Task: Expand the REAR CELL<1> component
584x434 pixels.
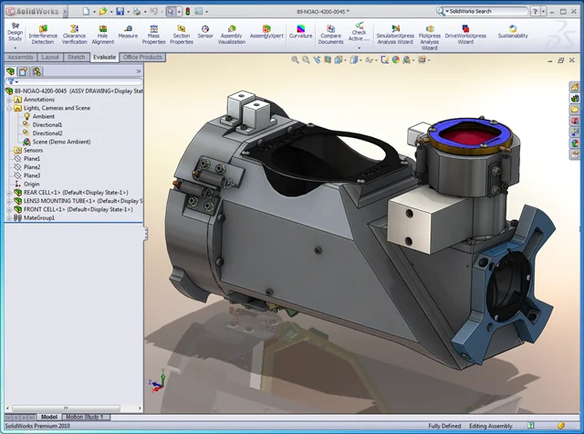Action: pos(8,193)
